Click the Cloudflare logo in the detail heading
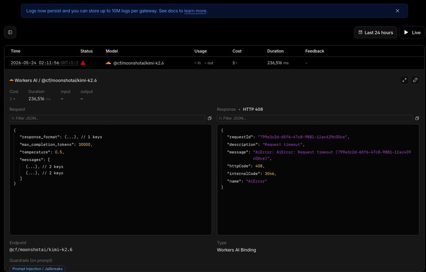This screenshot has width=426, height=272. 11,80
